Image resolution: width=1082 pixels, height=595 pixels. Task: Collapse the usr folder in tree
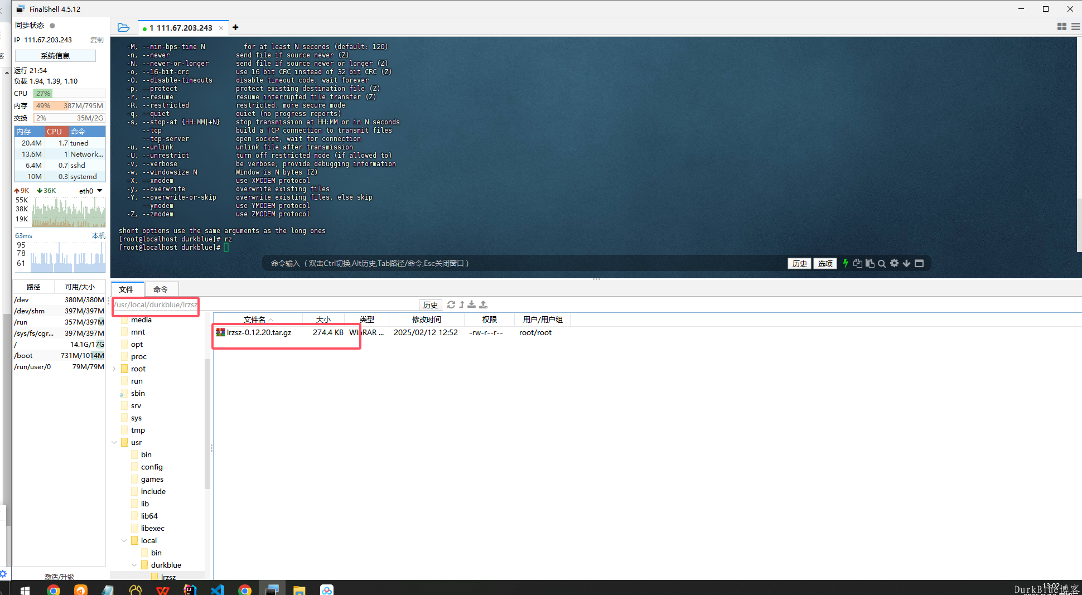click(114, 443)
